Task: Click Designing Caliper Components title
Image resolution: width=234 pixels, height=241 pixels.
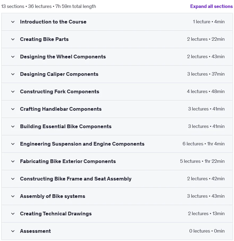Action: pos(59,74)
